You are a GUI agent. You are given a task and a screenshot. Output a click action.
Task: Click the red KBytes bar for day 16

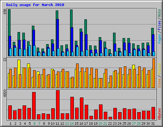point(81,109)
